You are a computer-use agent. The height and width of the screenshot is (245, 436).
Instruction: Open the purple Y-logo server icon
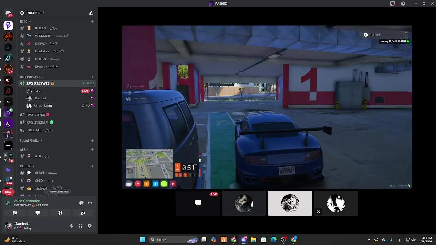pos(8,26)
